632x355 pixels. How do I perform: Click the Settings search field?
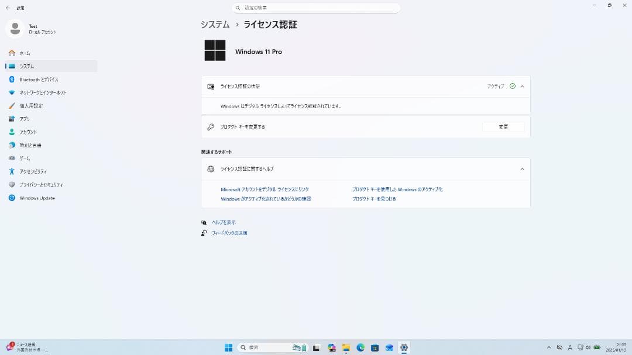(316, 8)
